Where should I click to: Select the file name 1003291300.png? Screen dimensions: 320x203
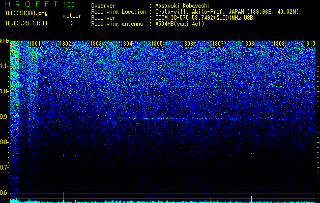pos(26,14)
